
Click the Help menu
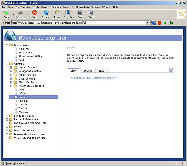coord(115,7)
